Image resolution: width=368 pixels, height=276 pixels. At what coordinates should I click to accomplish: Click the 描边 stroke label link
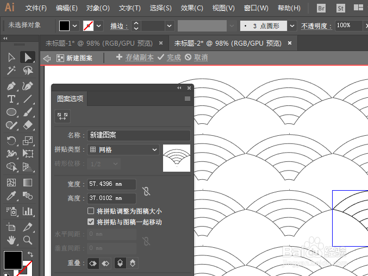click(x=119, y=26)
